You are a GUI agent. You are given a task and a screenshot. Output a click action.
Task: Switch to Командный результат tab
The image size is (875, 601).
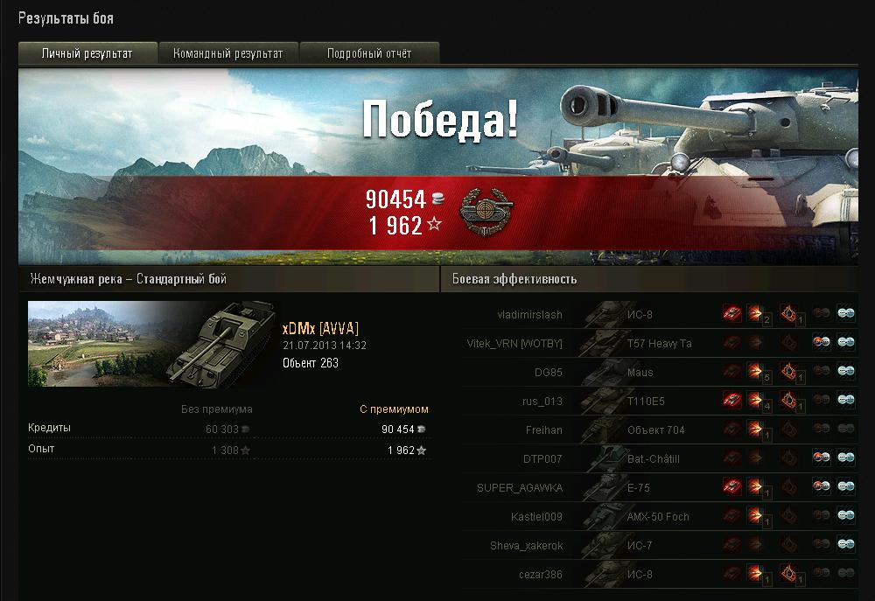pos(228,53)
